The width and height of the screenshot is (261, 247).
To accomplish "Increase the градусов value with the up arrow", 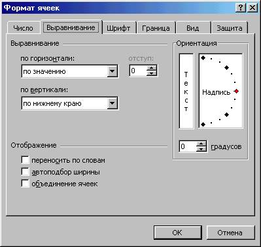I will [x=201, y=144].
